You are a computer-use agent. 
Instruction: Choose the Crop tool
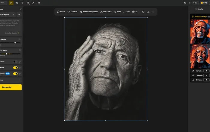click(118, 12)
